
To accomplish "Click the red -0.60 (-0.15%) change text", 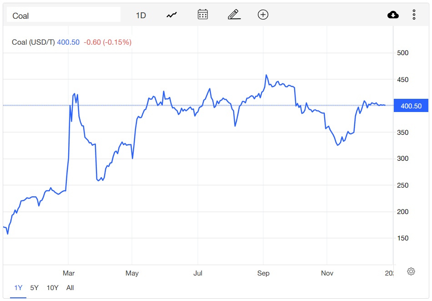I will 107,42.
